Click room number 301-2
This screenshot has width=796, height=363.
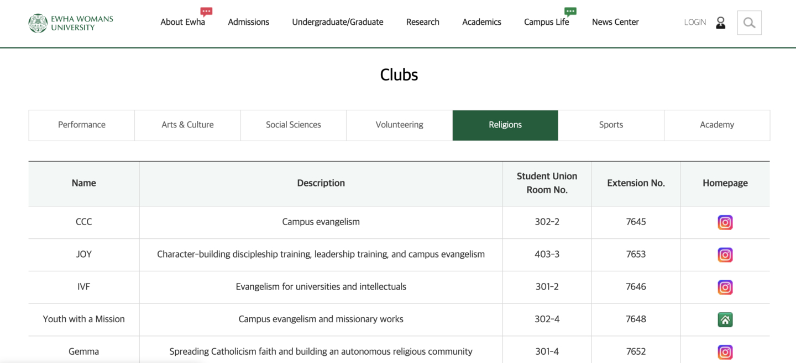click(x=547, y=287)
